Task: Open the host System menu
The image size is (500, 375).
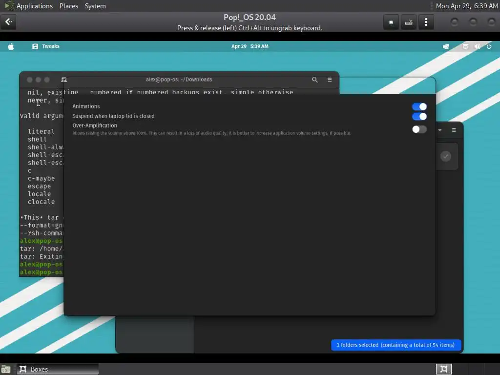Action: 95,6
